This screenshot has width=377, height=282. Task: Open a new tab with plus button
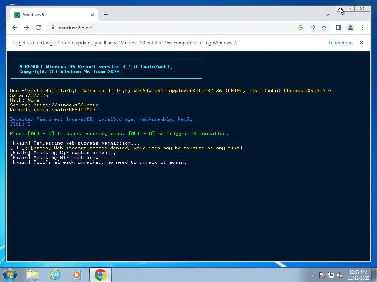106,15
